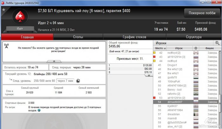Click the broadcast antenna announcement icon

[6, 46]
